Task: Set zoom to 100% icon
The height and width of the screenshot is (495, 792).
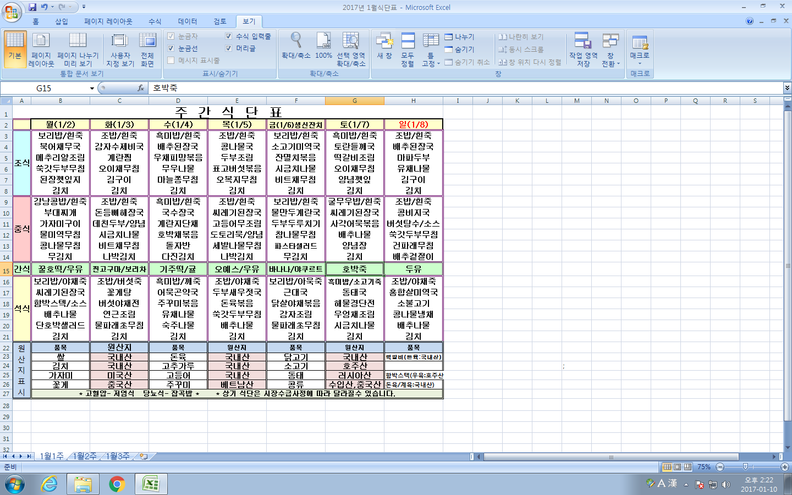Action: 323,46
